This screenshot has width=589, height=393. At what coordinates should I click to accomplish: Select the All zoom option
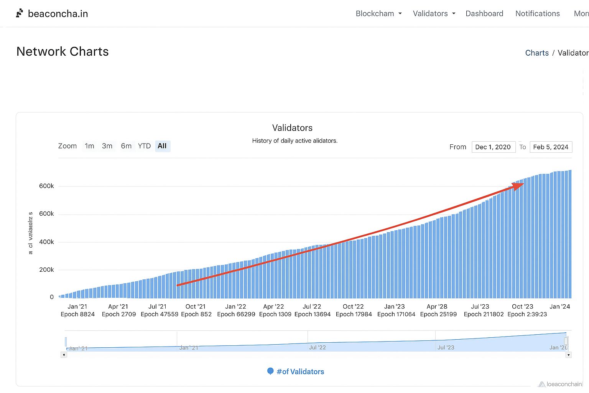(162, 146)
